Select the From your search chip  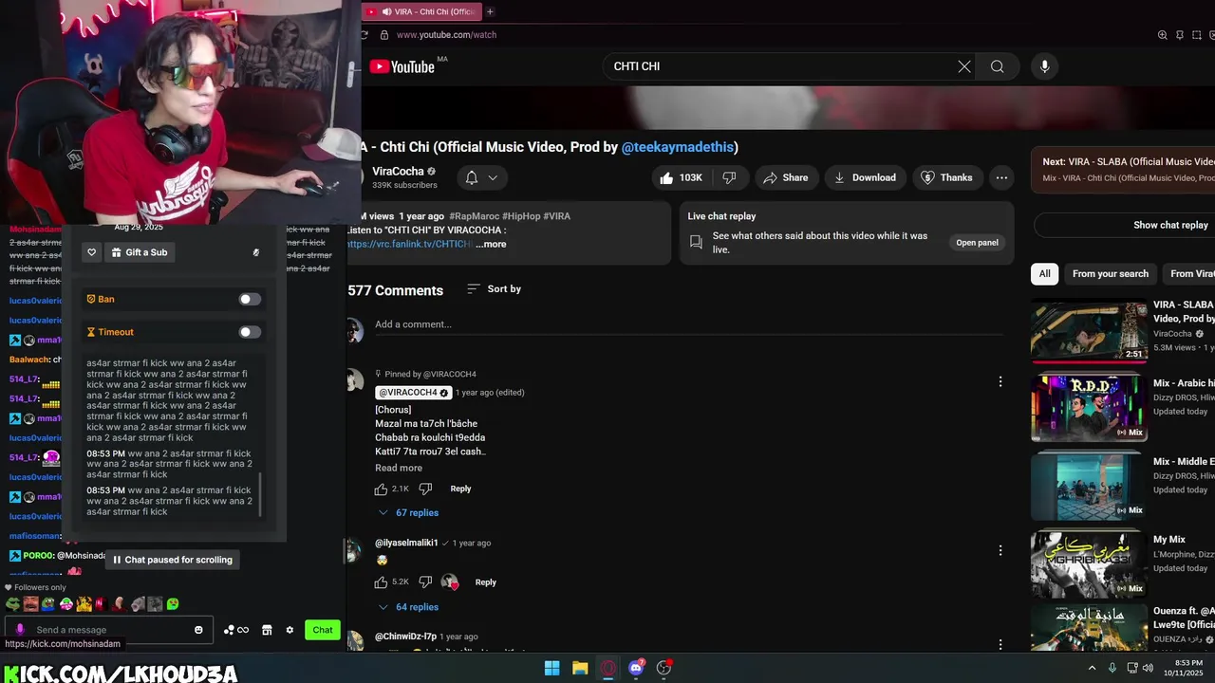click(x=1111, y=273)
